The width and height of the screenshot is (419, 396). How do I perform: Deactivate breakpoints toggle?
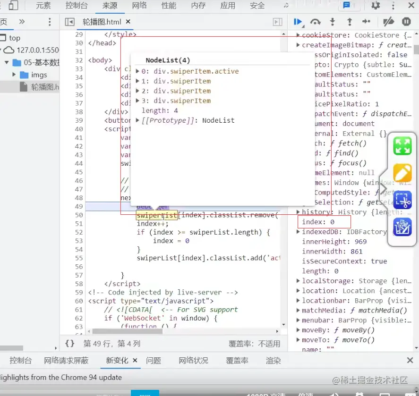[388, 22]
